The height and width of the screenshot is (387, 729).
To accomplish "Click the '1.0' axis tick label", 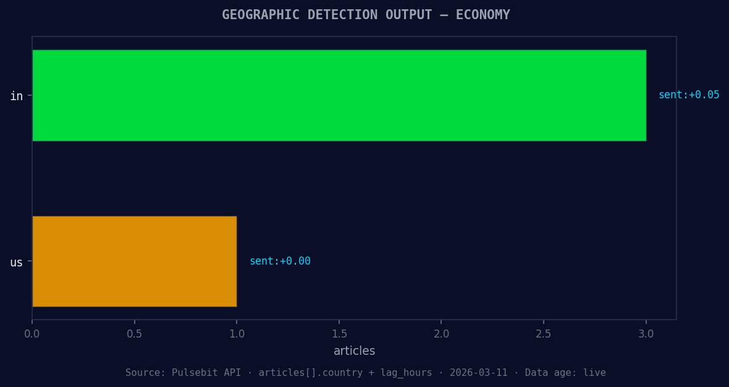I will [x=237, y=333].
